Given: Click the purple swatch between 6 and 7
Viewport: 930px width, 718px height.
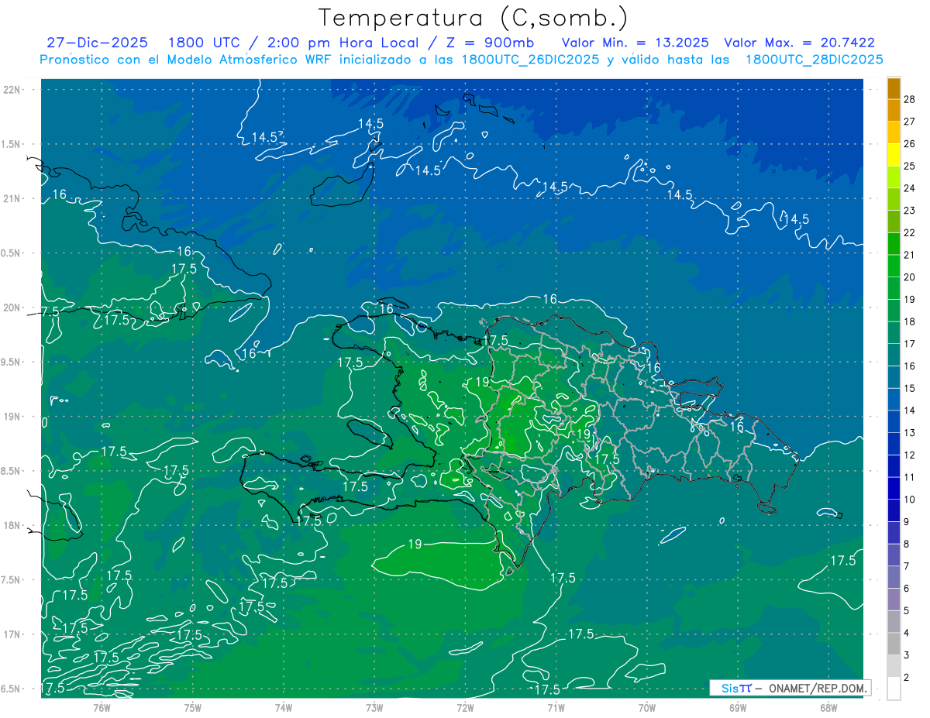Looking at the screenshot, I should click(x=894, y=577).
